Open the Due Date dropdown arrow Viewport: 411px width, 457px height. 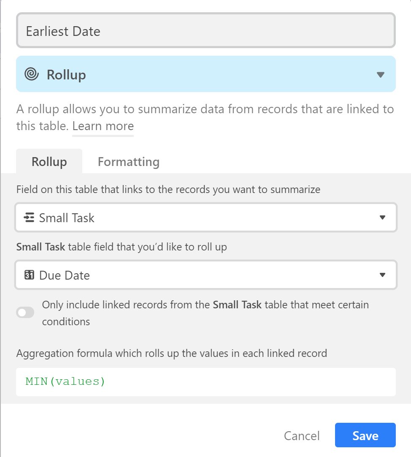[382, 275]
